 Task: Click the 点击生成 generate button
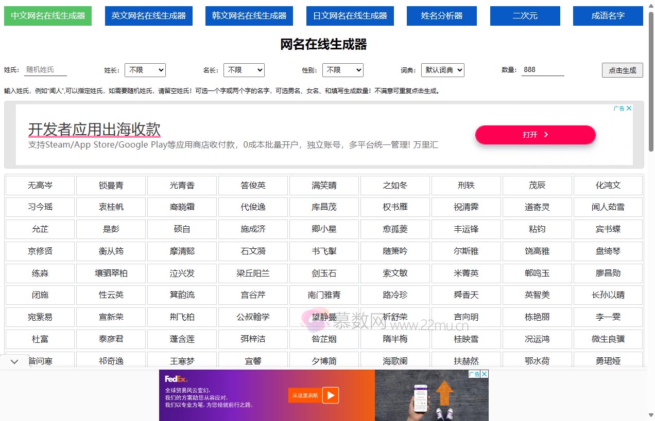pos(622,71)
